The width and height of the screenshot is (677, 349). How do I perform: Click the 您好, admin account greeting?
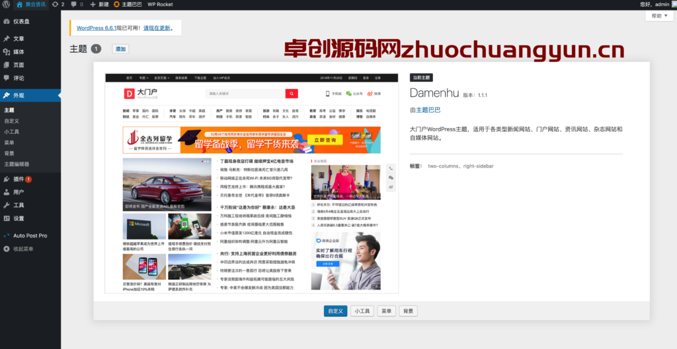(655, 5)
